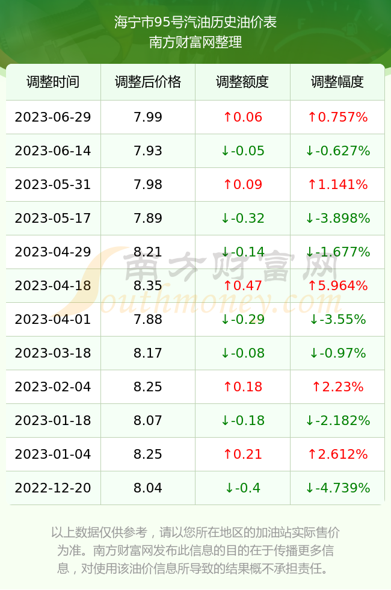The image size is (391, 590).
Task: Click the up arrow beside 0.47
Action: pos(227,285)
